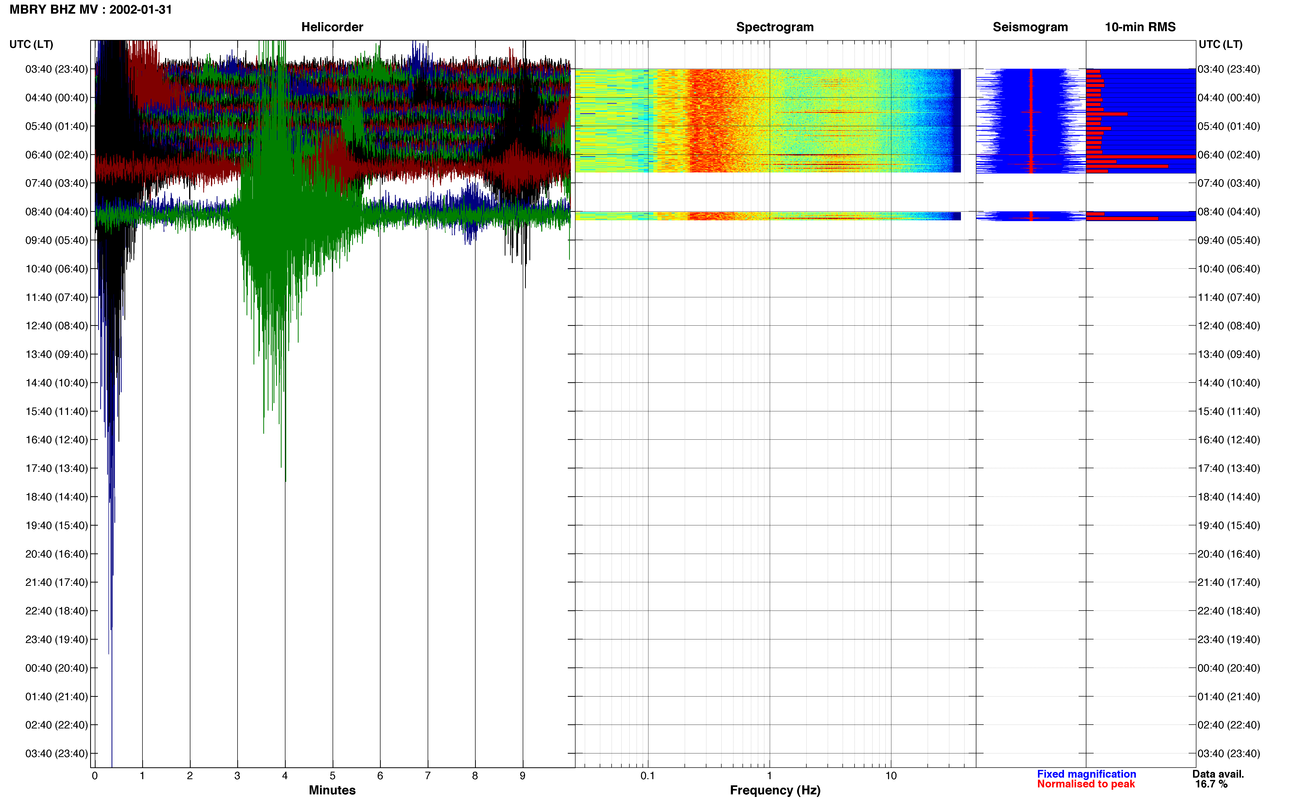This screenshot has height=808, width=1293.
Task: Click left time label '10:40 (06:40)'
Action: pyautogui.click(x=57, y=269)
